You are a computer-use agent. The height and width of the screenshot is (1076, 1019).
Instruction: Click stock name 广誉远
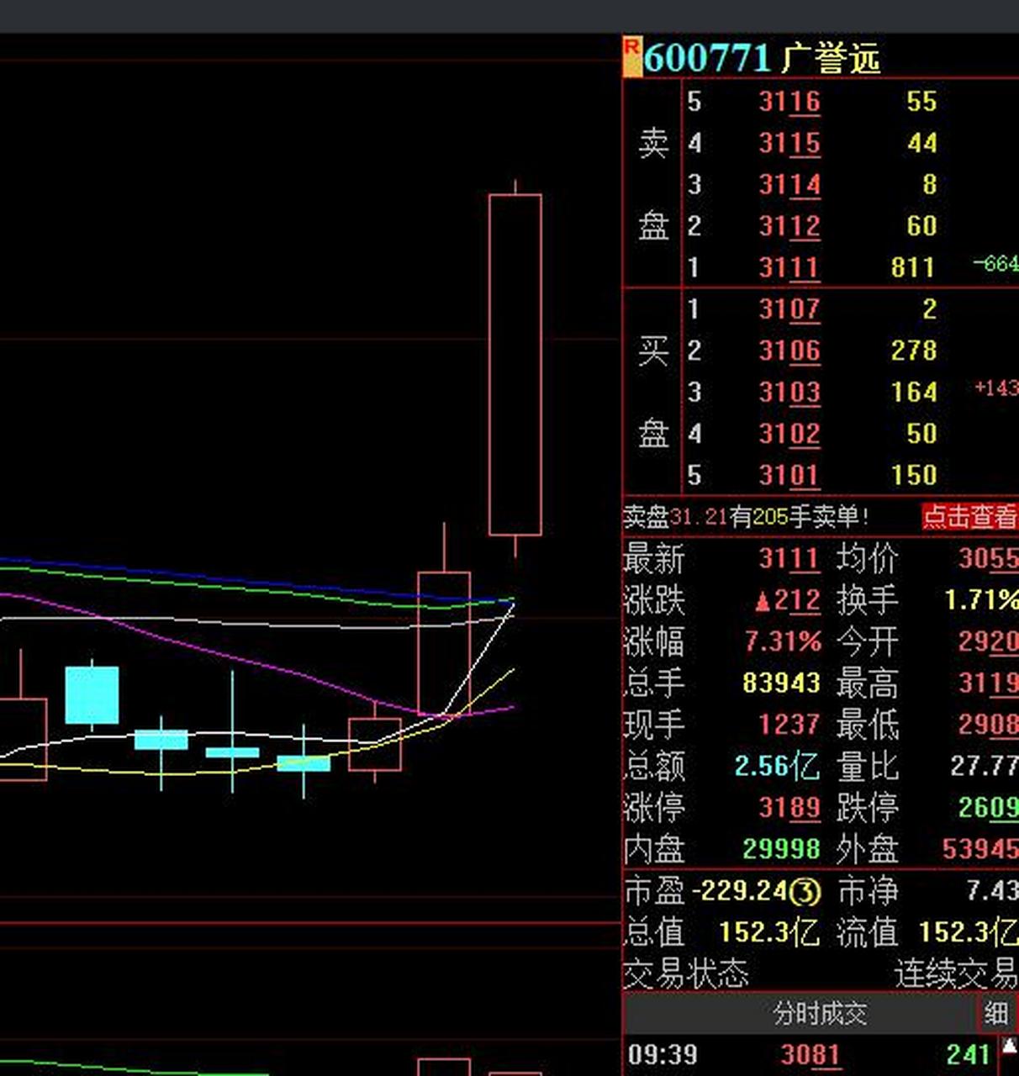(831, 59)
